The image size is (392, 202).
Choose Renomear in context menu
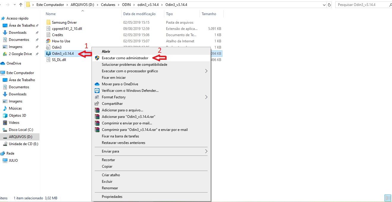point(151,188)
